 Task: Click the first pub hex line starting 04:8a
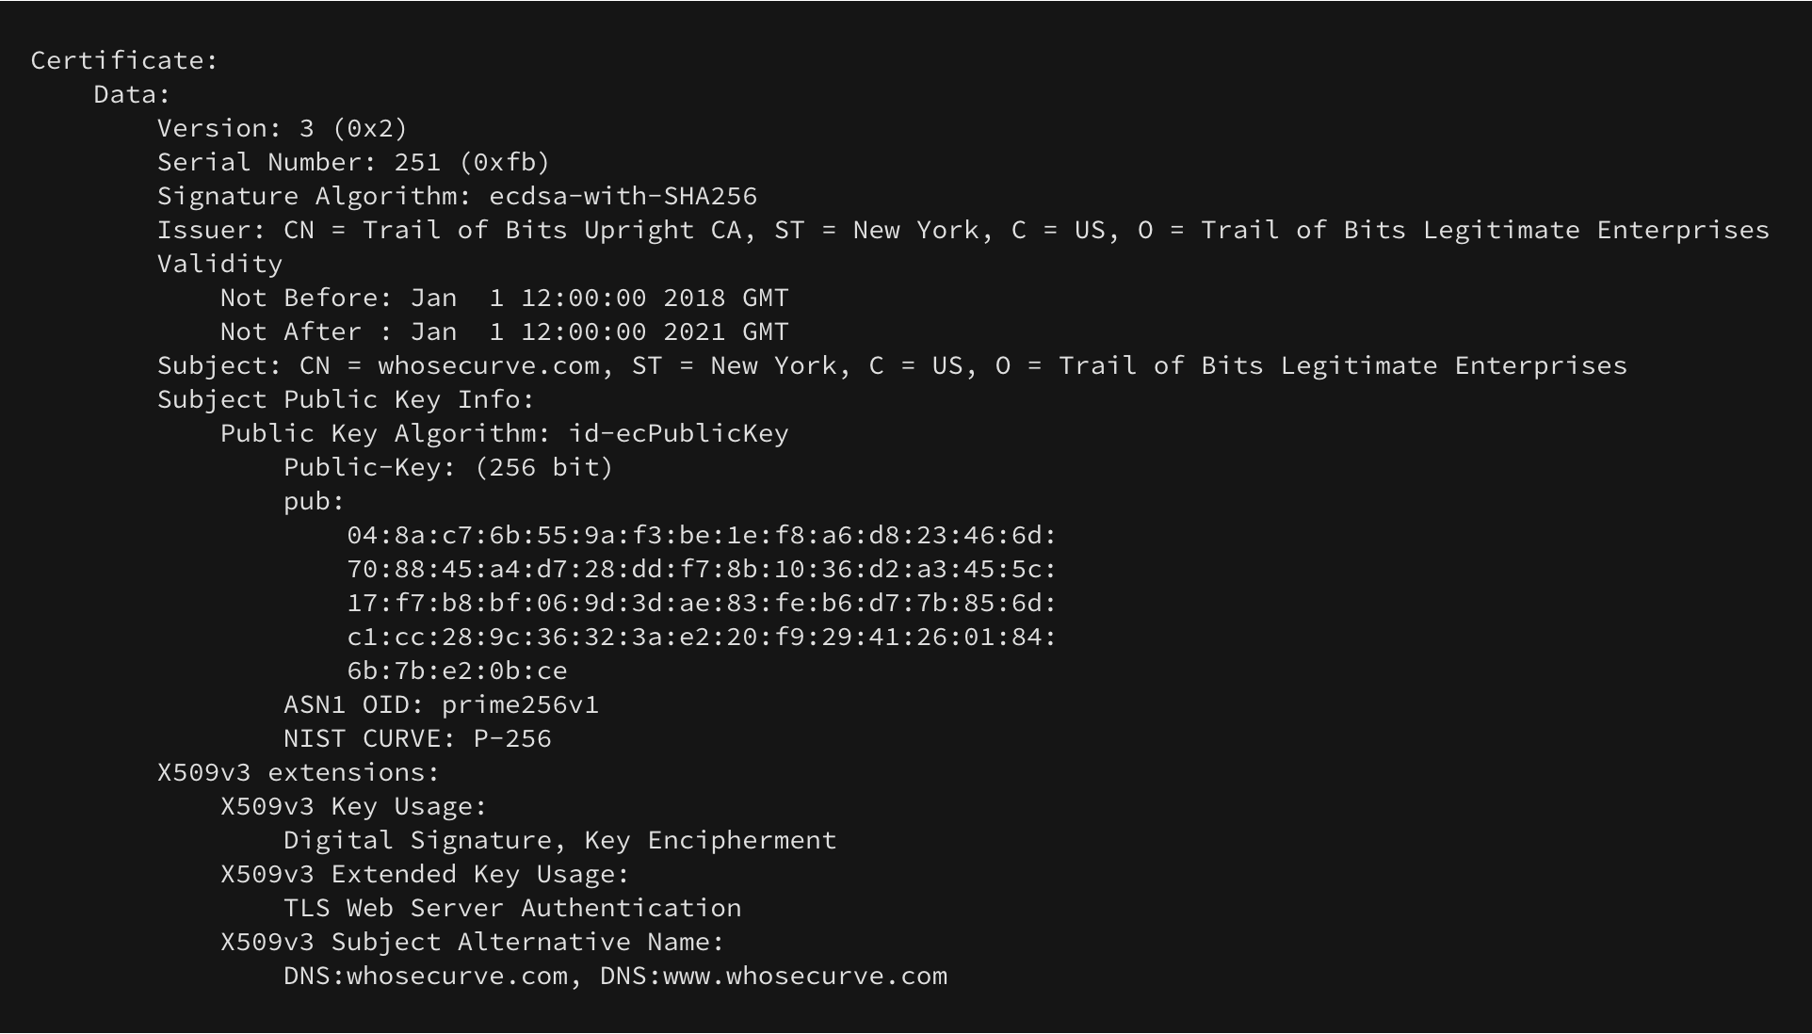point(702,536)
